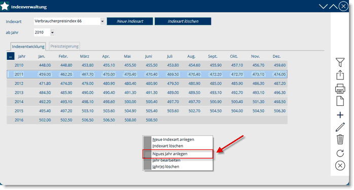The height and width of the screenshot is (190, 354).
Task: Click the 500.00 Mai value for 2014
Action: point(130,102)
